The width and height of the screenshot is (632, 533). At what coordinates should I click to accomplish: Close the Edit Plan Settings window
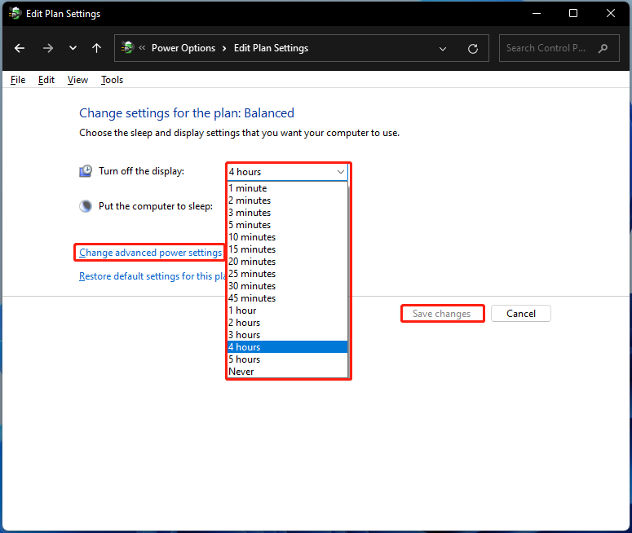611,13
